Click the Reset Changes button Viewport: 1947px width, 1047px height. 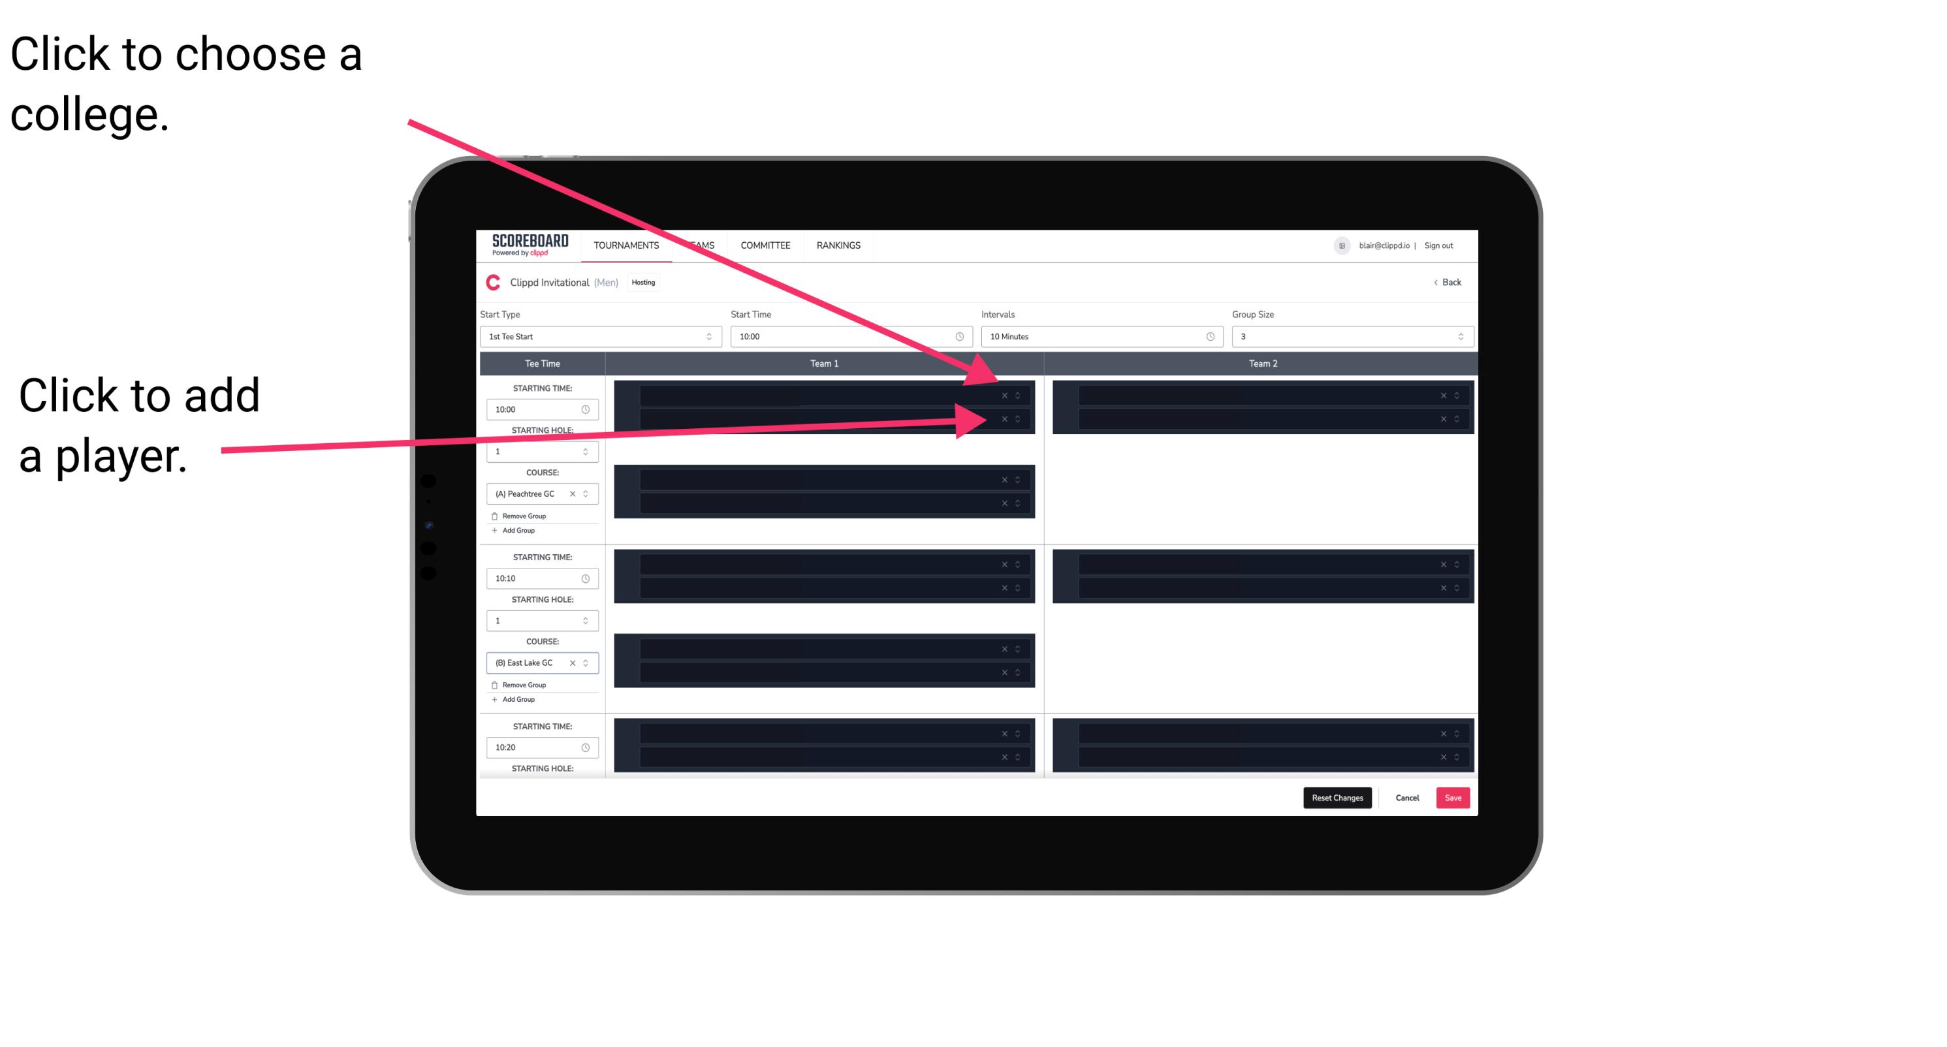point(1337,797)
